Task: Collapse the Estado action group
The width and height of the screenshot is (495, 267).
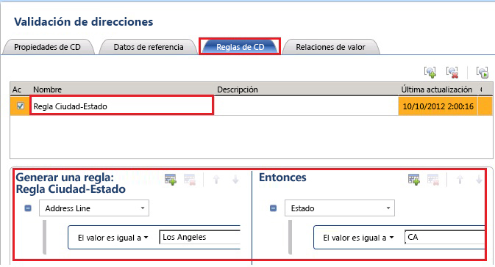Action: pos(274,208)
